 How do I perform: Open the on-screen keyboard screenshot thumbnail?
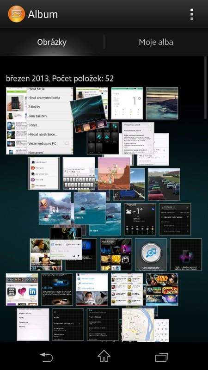pos(79,173)
